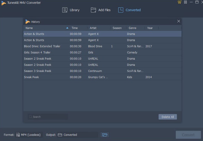The width and height of the screenshot is (203, 141).
Task: Click the MP4 format file icon
Action: (x=18, y=135)
